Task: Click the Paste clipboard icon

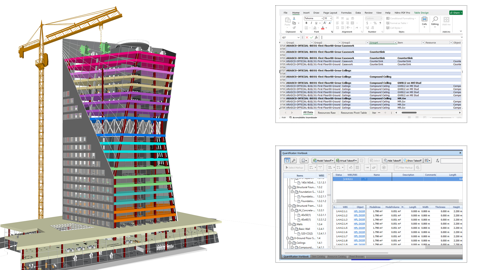Action: coord(287,20)
